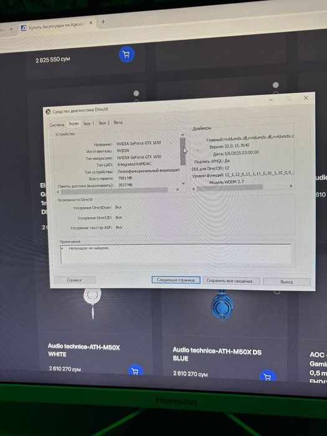Click the Integrated RAMDAC value
The image size is (327, 436).
(x=135, y=164)
